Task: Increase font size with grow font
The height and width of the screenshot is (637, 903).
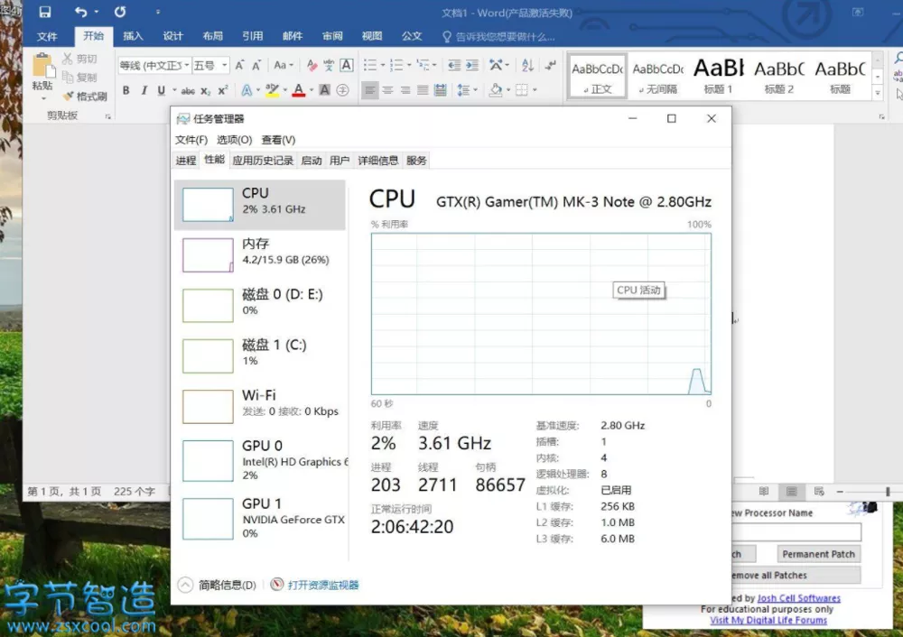Action: click(239, 66)
